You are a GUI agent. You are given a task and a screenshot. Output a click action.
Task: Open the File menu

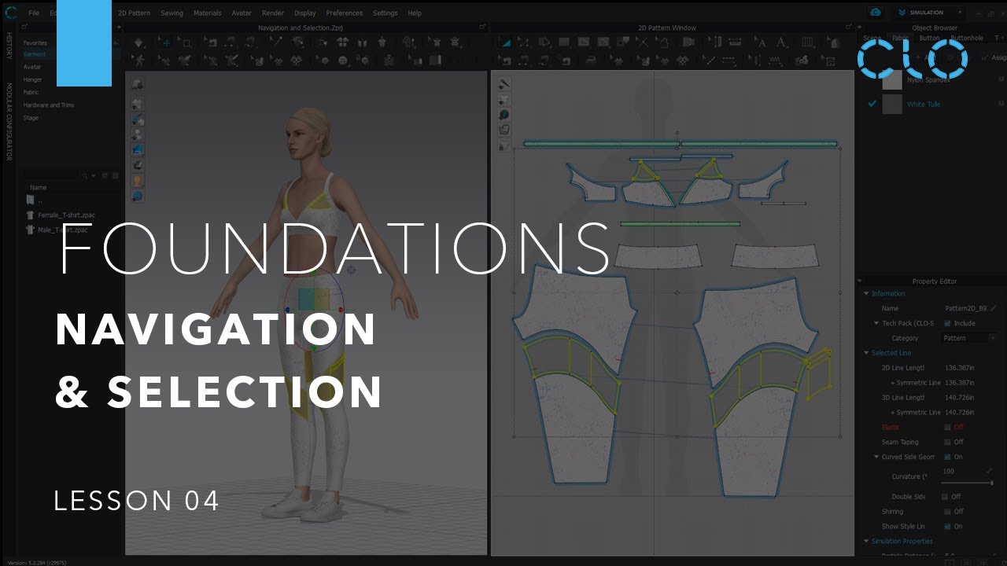tap(34, 13)
